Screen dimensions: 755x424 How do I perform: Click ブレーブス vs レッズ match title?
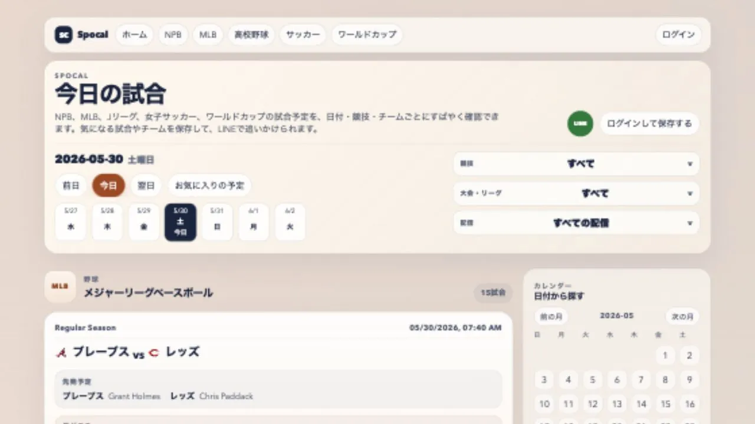coord(127,352)
